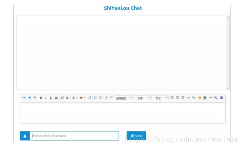Open the font color dropdown arrow
Viewport: 243px width, 147px height.
tap(77, 98)
